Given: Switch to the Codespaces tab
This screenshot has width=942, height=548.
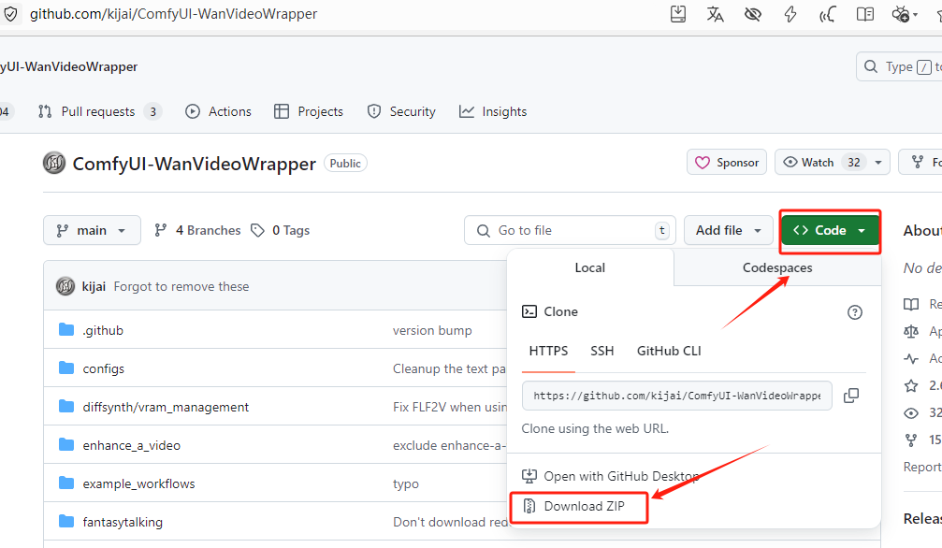Looking at the screenshot, I should 776,267.
